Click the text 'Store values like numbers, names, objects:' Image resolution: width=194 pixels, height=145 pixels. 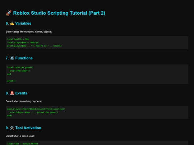coord(29,32)
